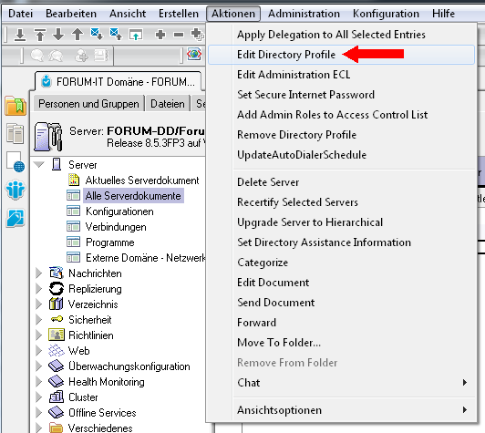The width and height of the screenshot is (485, 433).
Task: Click the server tools icon beside Server name
Action: pyautogui.click(x=49, y=137)
